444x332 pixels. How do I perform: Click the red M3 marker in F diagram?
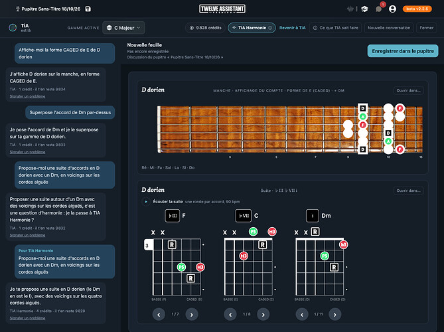point(200,267)
